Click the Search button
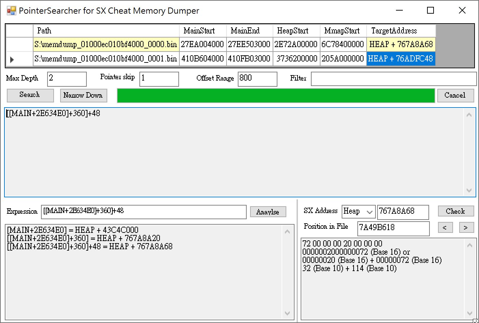479x323 pixels. coord(30,95)
